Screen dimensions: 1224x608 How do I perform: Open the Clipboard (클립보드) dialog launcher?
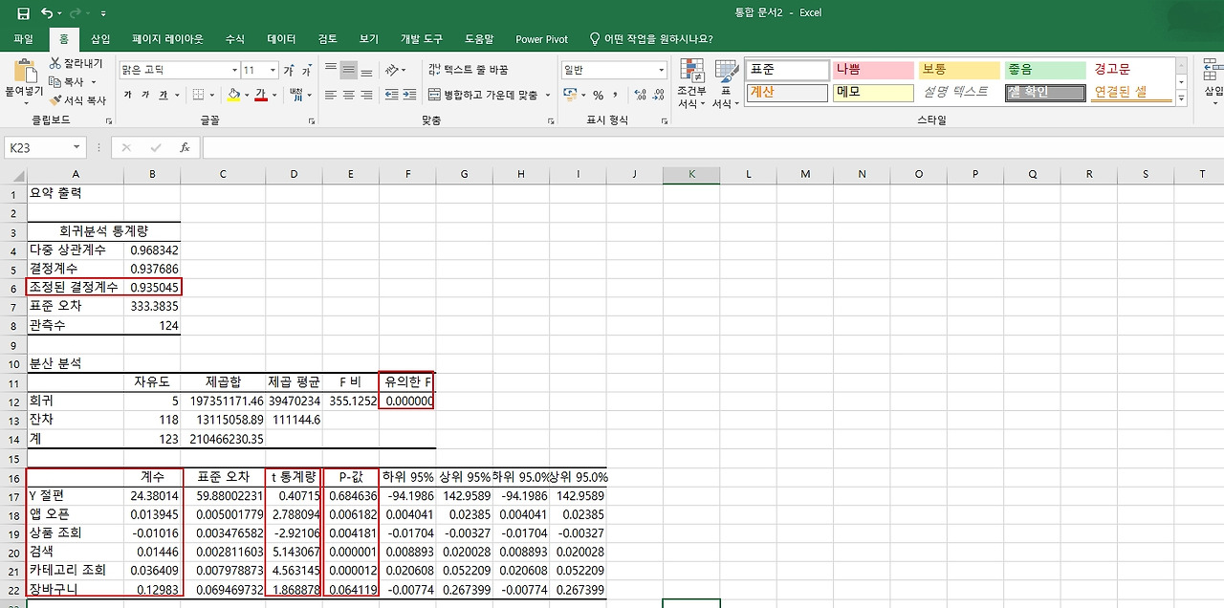[108, 121]
